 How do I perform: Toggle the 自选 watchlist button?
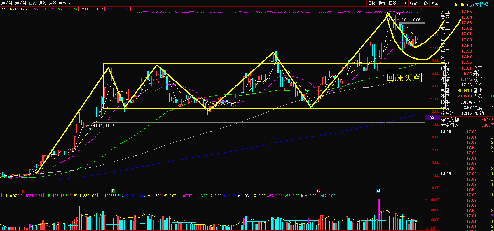click(424, 3)
